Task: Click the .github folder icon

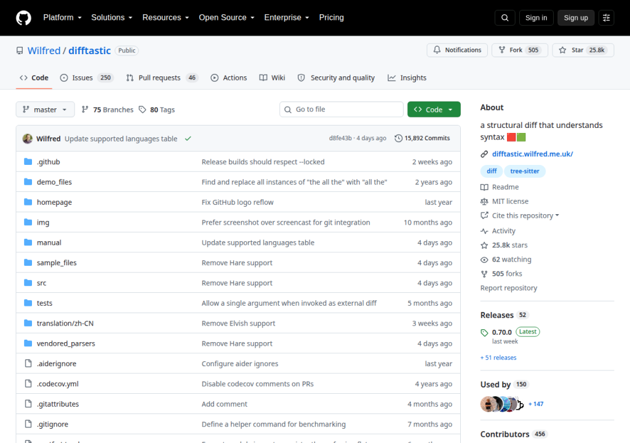Action: coord(28,162)
